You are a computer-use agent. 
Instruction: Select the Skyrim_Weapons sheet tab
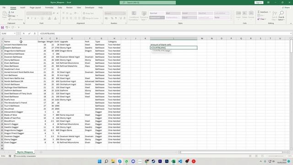[25, 152]
